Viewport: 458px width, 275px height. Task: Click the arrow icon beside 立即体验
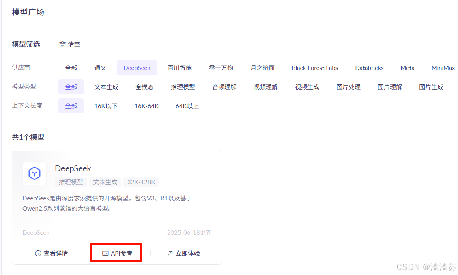170,253
